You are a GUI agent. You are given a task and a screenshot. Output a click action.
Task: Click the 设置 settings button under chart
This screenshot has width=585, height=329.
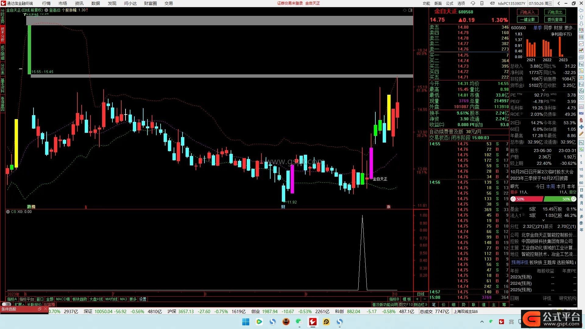click(143, 299)
